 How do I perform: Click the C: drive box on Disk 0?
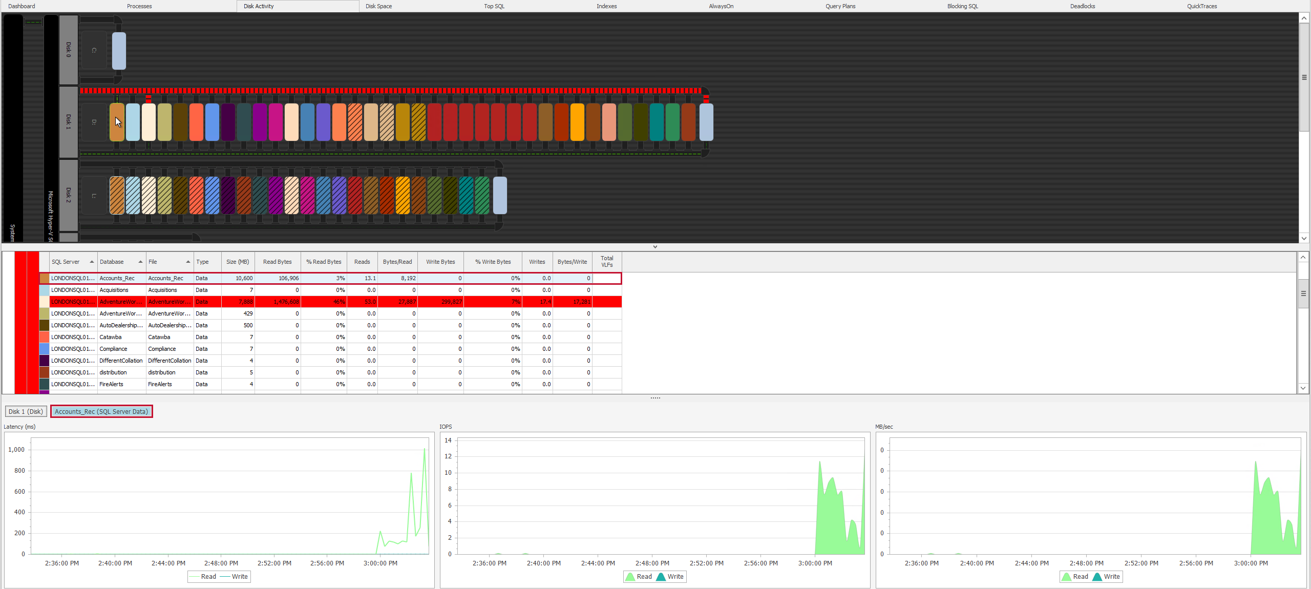[x=94, y=50]
